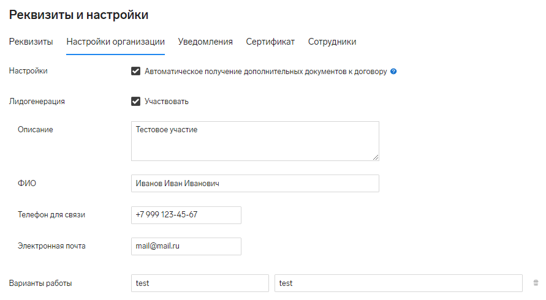Toggle the Участвовать checkbox
546x300 pixels.
point(135,101)
